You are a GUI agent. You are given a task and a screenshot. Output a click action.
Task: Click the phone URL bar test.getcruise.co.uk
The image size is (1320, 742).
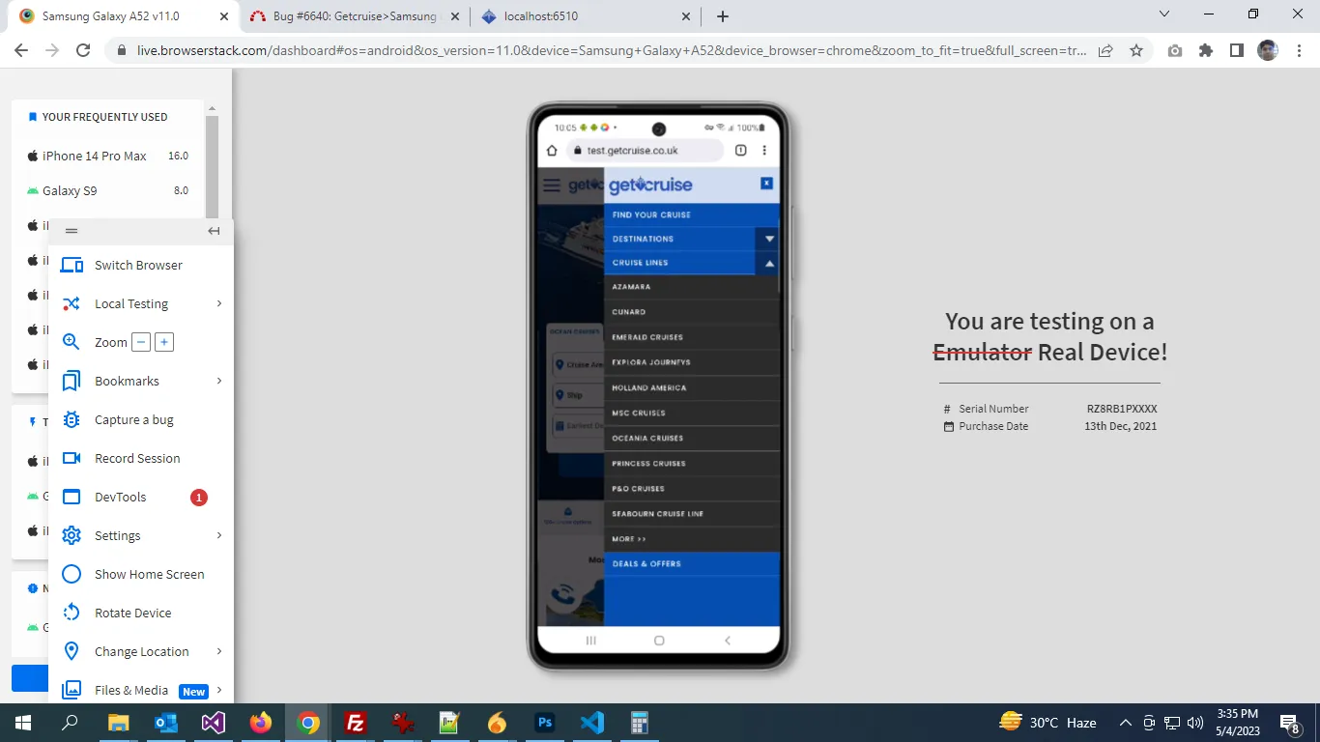point(645,151)
